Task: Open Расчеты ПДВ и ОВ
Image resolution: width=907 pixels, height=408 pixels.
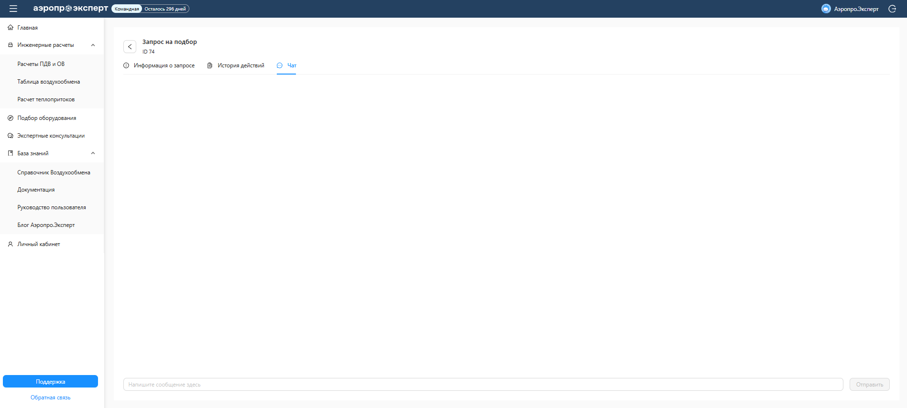Action: [x=41, y=64]
